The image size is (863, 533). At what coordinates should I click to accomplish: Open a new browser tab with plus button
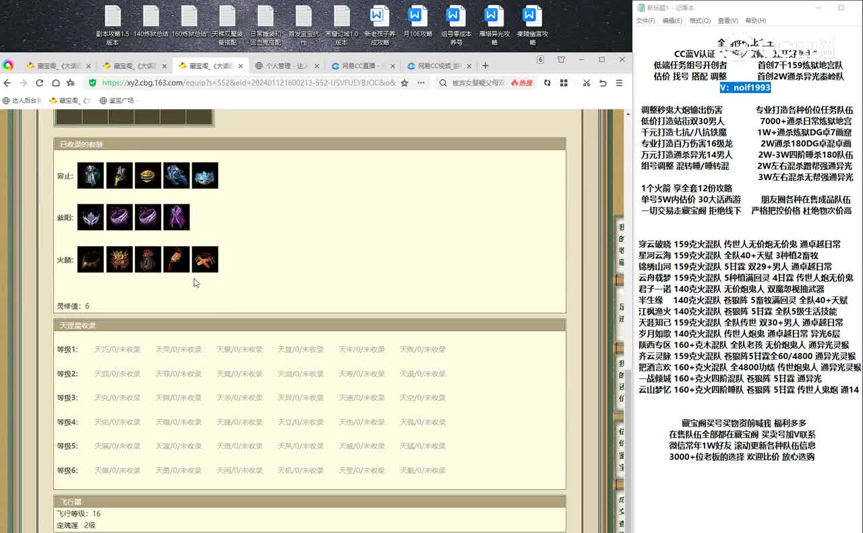pyautogui.click(x=485, y=65)
